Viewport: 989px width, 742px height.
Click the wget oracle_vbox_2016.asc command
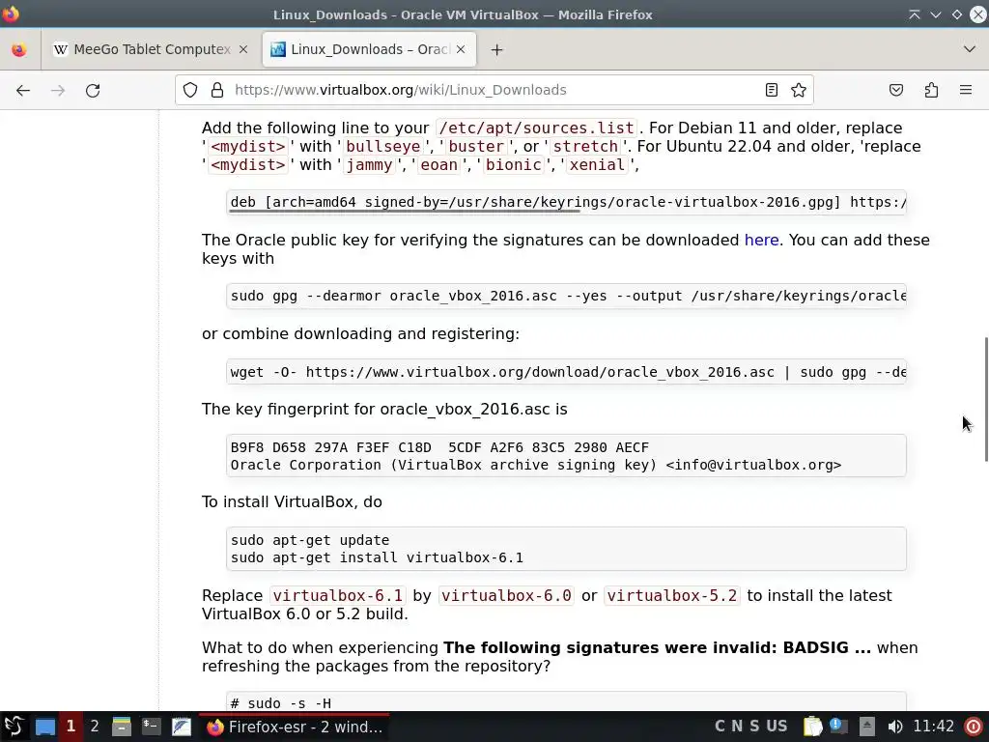(x=568, y=372)
